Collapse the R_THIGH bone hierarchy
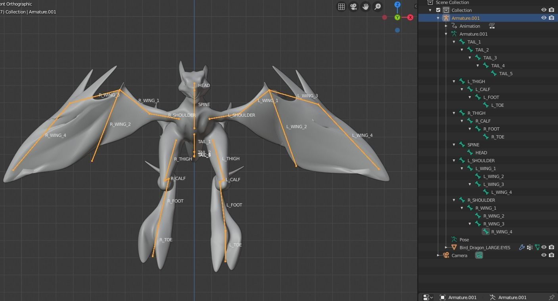The width and height of the screenshot is (558, 301). (x=454, y=113)
